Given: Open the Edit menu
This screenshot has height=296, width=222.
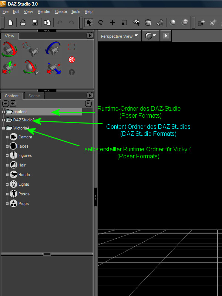Looking at the screenshot, I should click(x=16, y=12).
